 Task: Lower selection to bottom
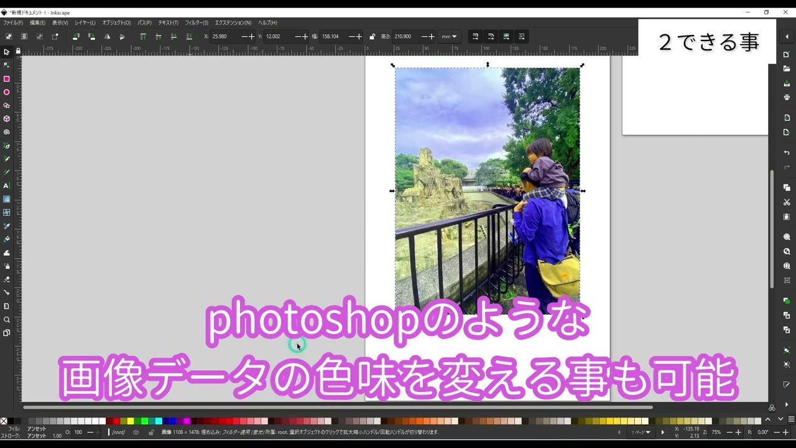coord(188,37)
